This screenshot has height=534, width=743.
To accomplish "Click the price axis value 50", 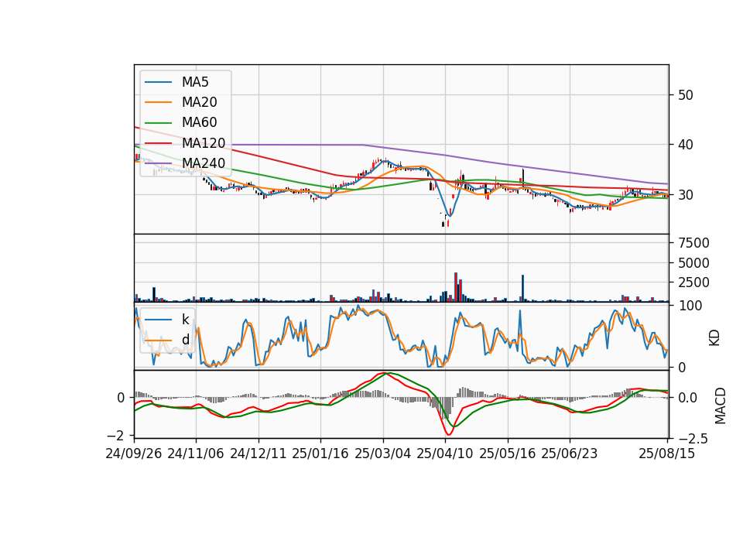I will [x=685, y=95].
